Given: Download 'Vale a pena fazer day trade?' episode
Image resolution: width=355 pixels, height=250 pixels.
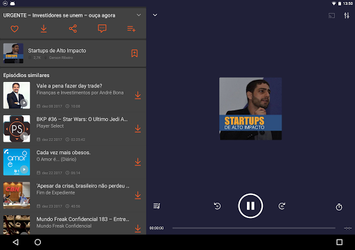Looking at the screenshot, I should click(x=138, y=95).
